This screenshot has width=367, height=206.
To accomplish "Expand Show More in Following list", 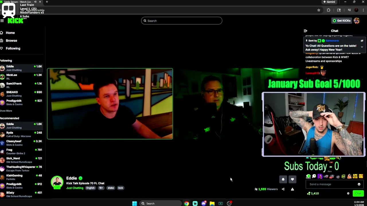I will 6,111.
